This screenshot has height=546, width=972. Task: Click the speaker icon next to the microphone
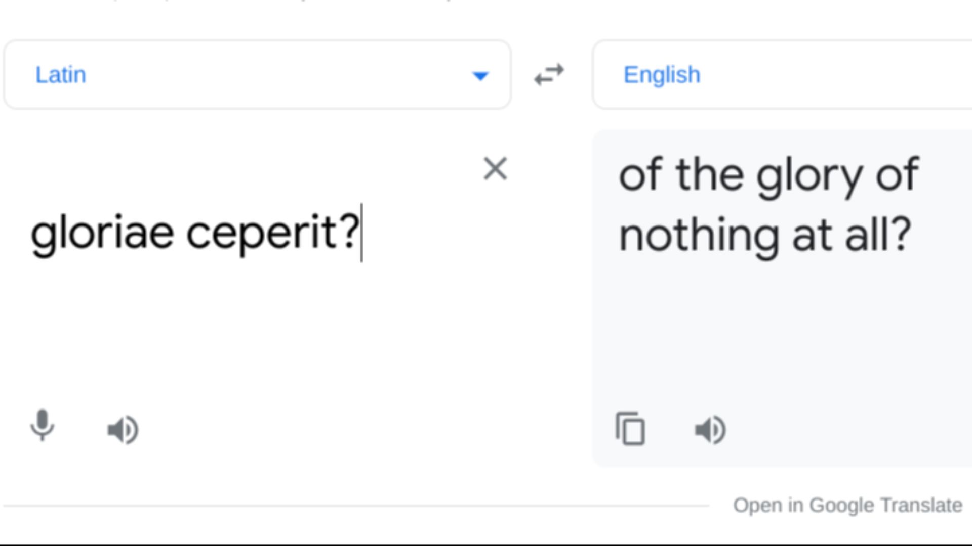coord(123,429)
